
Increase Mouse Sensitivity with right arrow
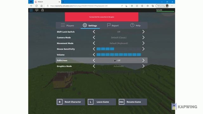click(143, 49)
